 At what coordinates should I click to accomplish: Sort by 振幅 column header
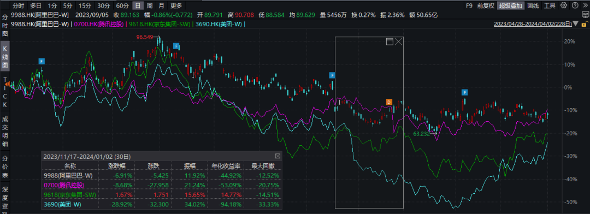(x=189, y=165)
